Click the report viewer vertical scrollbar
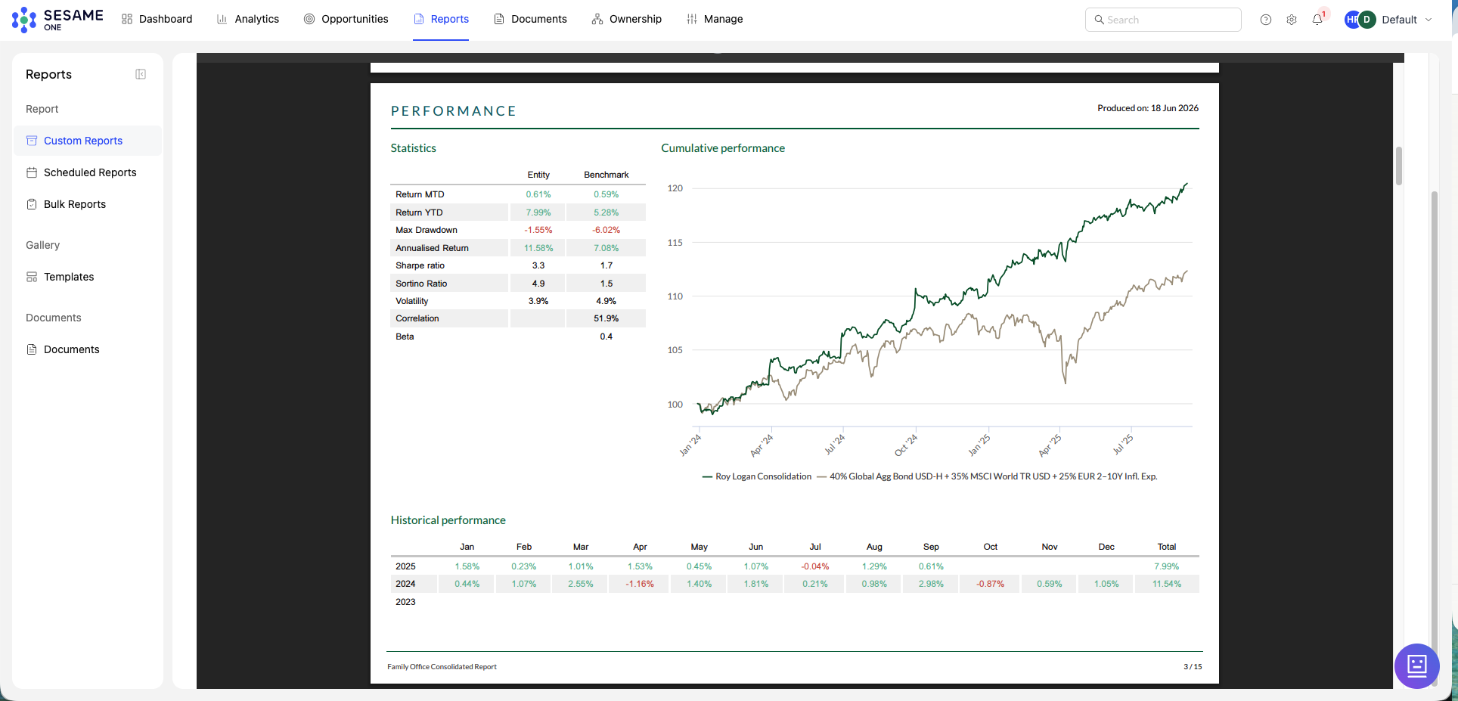This screenshot has width=1458, height=701. (x=1399, y=166)
